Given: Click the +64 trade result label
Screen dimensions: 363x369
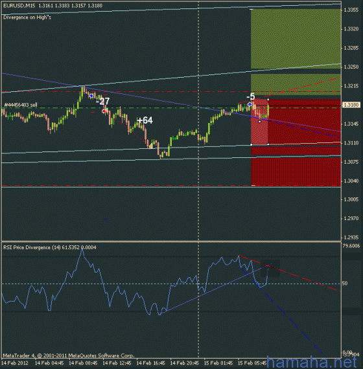Looking at the screenshot, I should [145, 120].
